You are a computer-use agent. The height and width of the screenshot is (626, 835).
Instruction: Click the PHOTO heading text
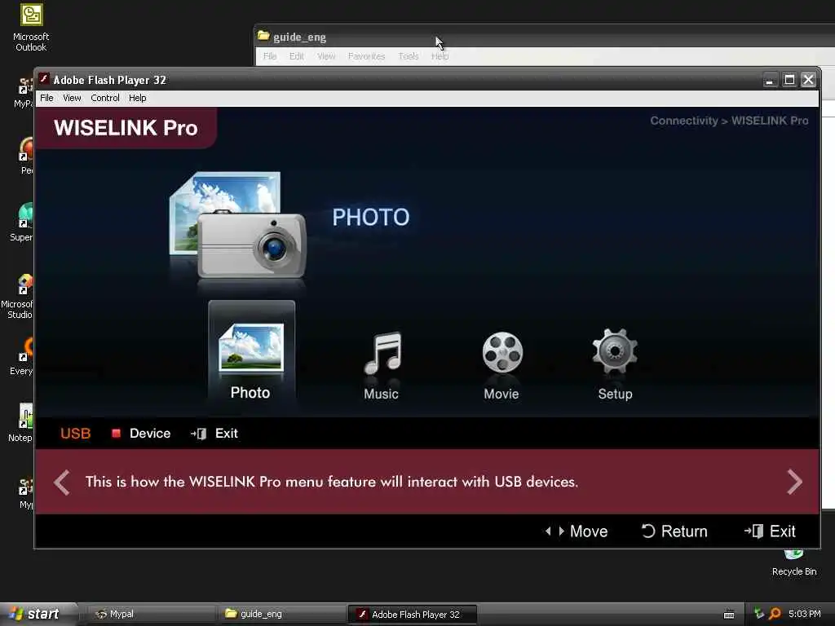click(371, 217)
